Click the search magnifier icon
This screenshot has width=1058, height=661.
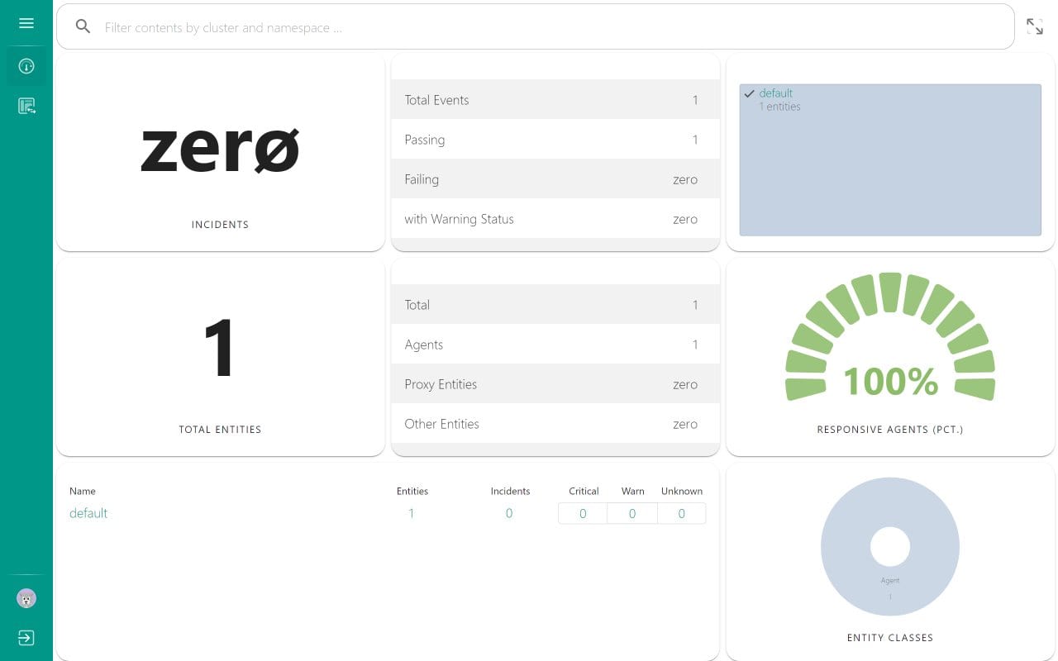[x=83, y=26]
